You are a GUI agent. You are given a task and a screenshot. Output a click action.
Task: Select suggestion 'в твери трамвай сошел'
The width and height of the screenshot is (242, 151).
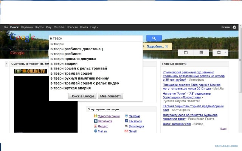coord(96,73)
